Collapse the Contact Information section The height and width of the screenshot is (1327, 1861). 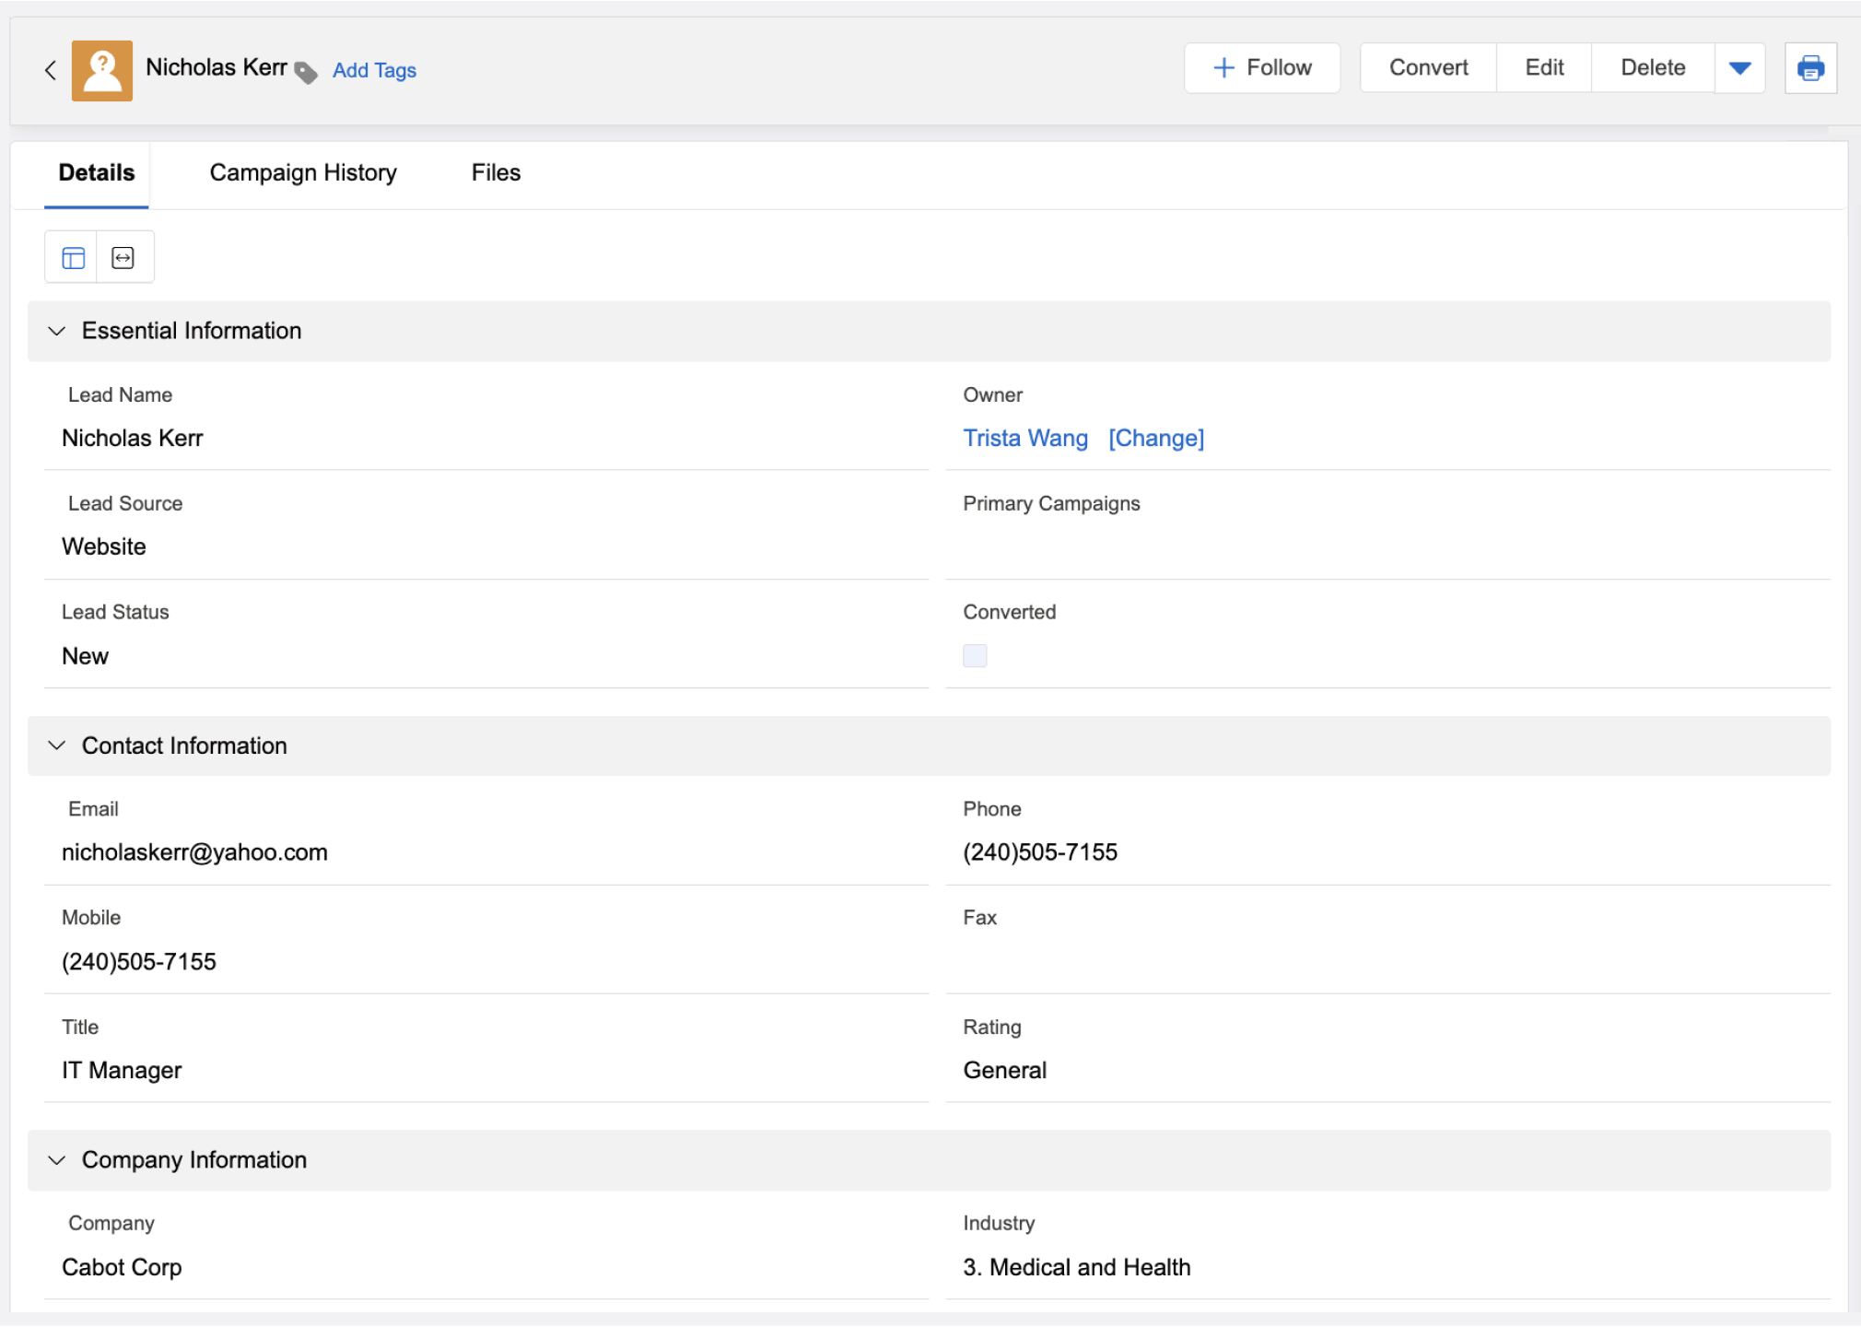coord(57,746)
